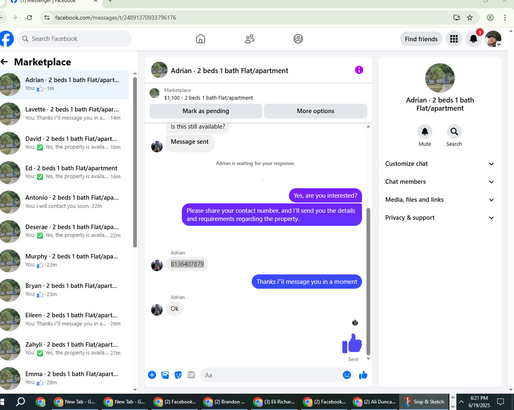Open the Groups icon in top navigation
The width and height of the screenshot is (514, 410).
click(x=298, y=39)
